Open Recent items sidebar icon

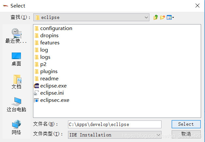[16, 33]
